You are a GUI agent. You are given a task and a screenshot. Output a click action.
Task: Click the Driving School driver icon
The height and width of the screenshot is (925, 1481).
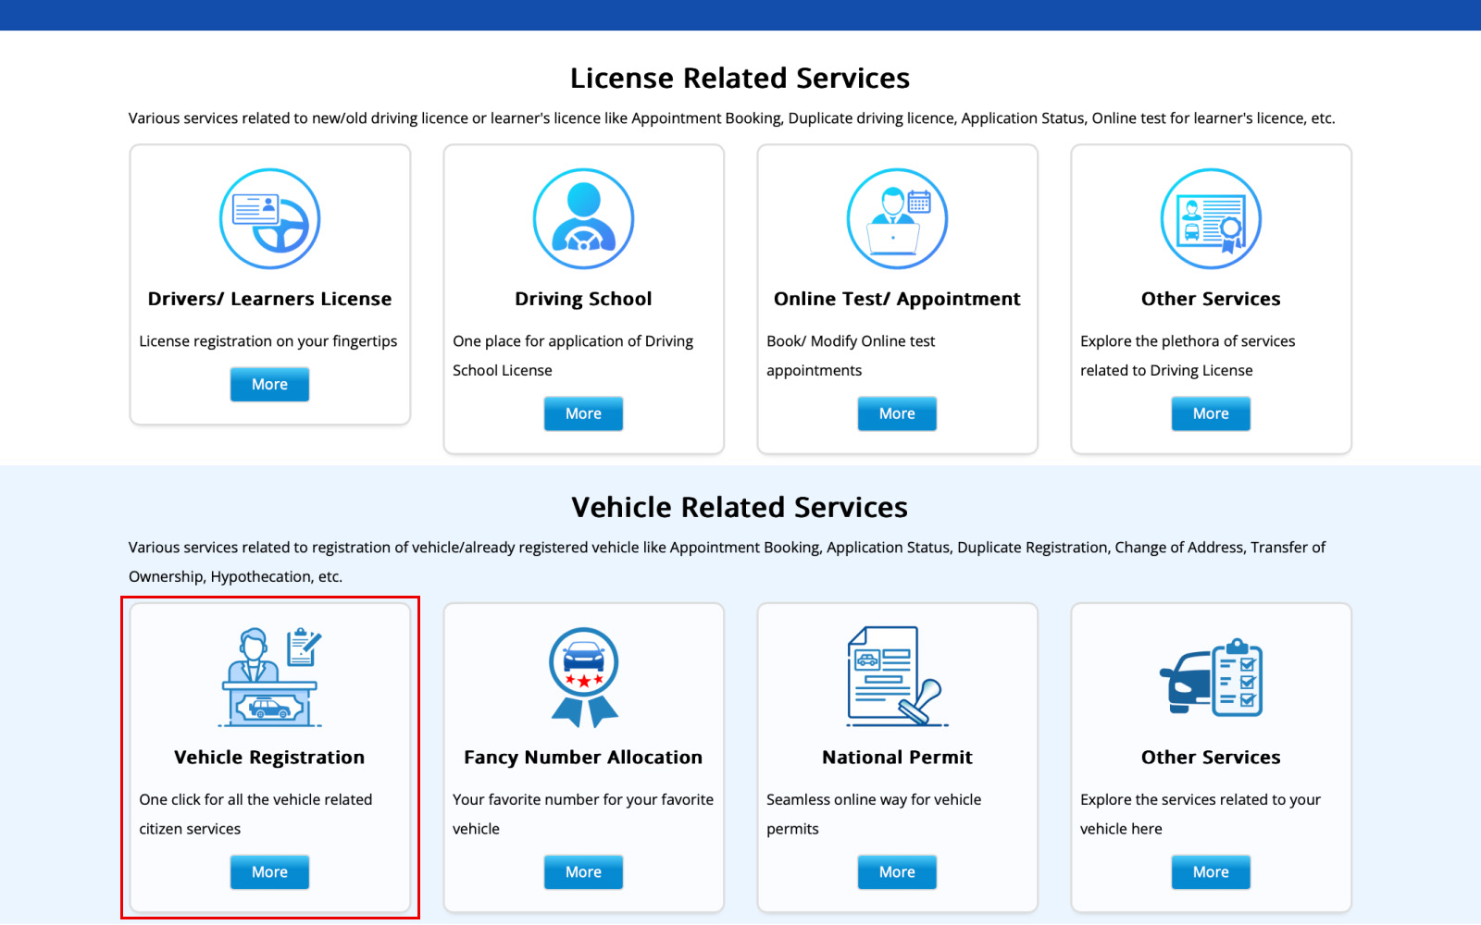pos(583,219)
